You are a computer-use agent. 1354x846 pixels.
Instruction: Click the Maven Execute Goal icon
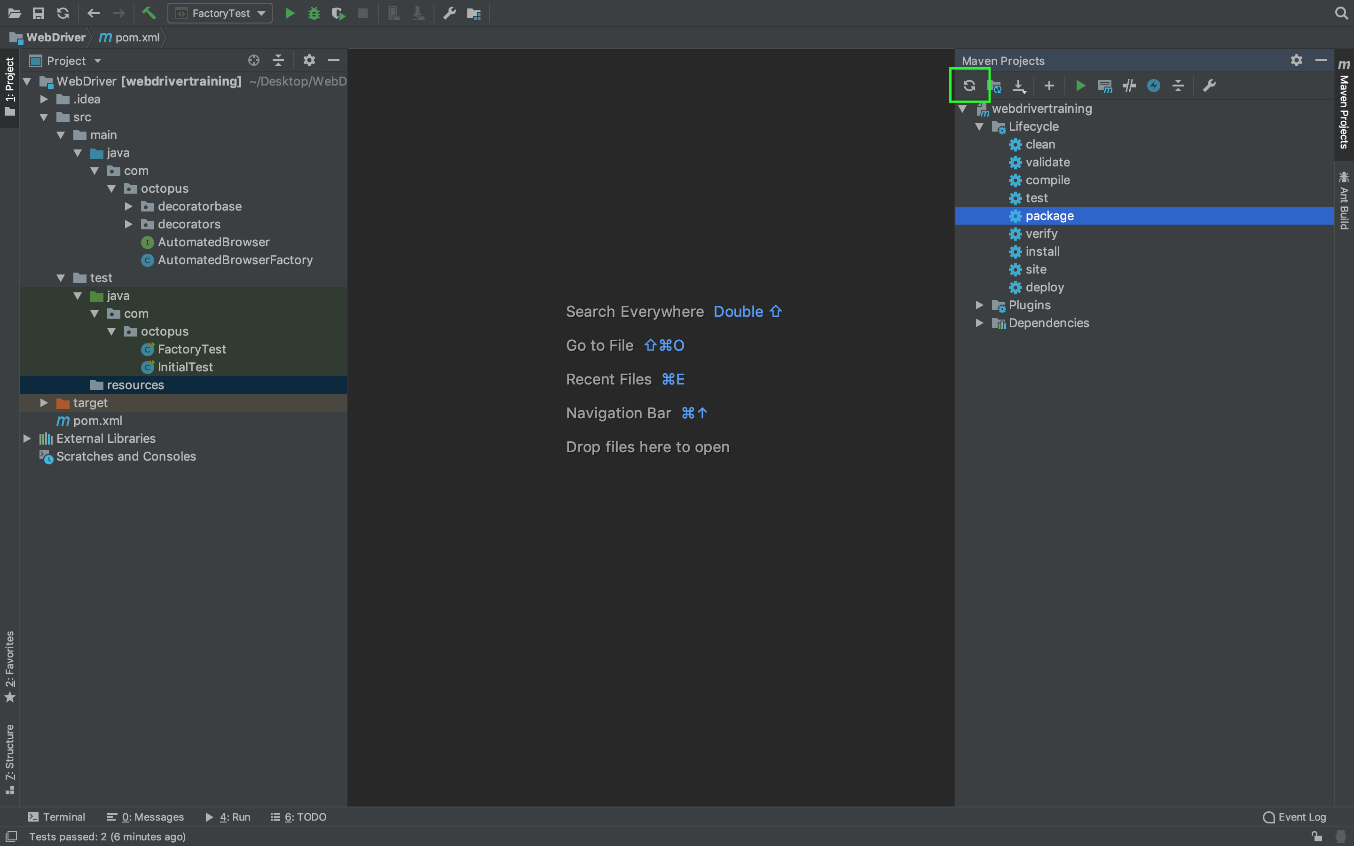point(1104,86)
